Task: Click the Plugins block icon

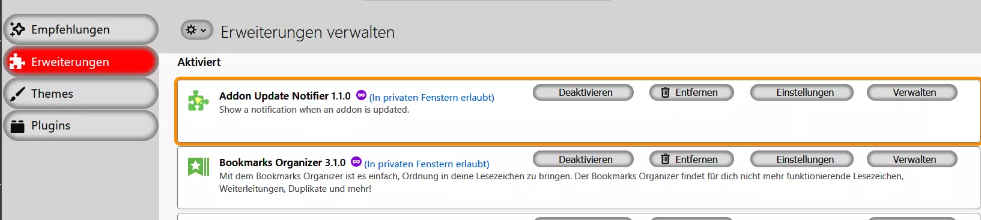Action: coord(17,126)
